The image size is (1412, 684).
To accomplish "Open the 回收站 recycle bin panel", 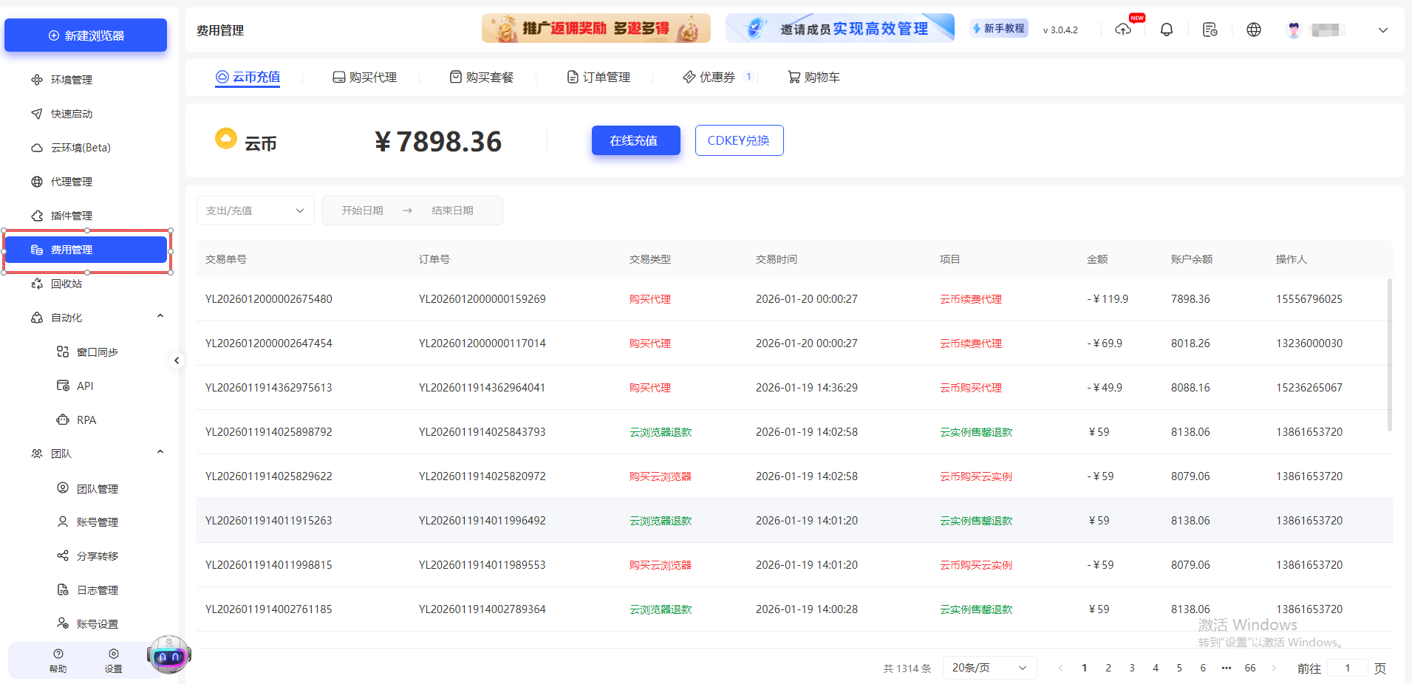I will pos(67,283).
